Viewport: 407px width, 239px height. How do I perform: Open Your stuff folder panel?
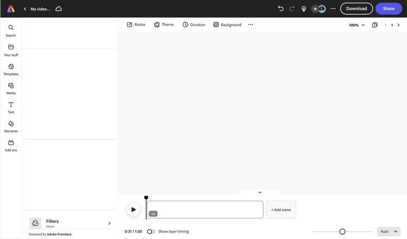pyautogui.click(x=11, y=50)
